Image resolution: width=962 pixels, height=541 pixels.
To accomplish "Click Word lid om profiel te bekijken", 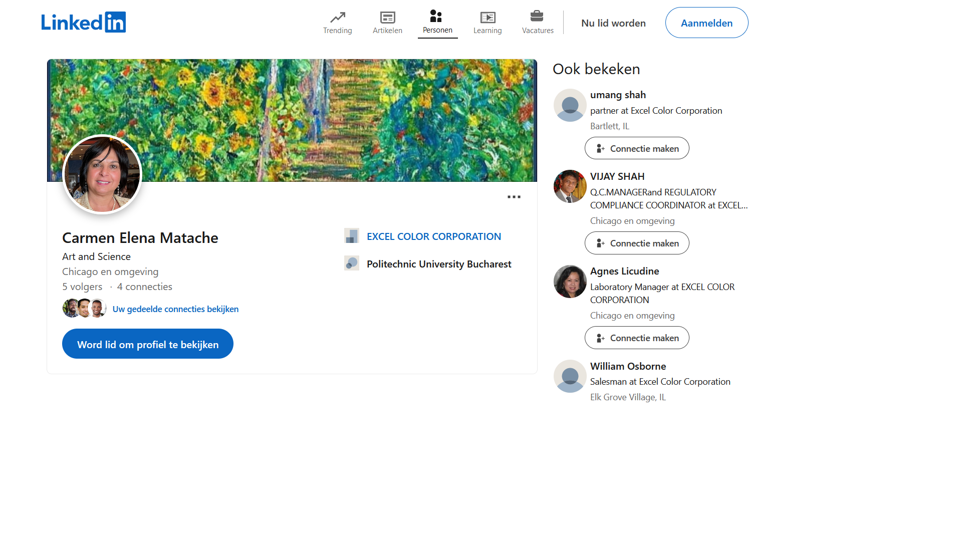I will pos(148,344).
